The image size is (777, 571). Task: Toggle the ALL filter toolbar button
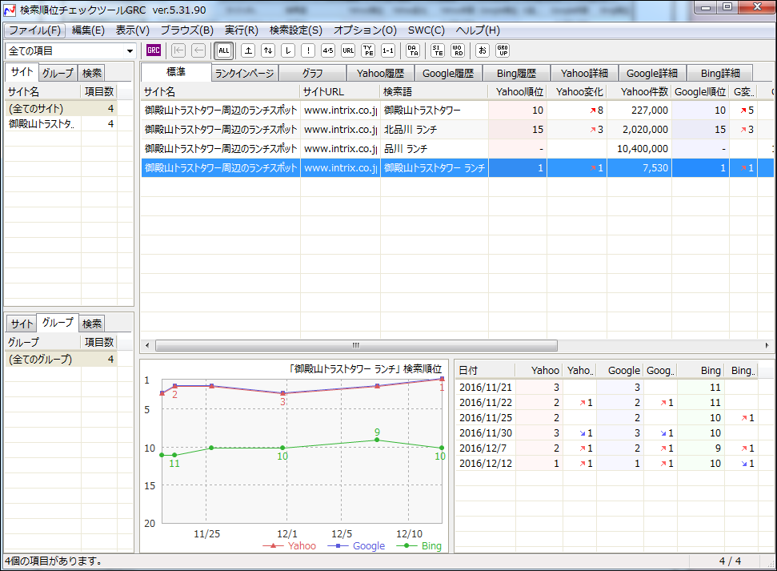224,50
